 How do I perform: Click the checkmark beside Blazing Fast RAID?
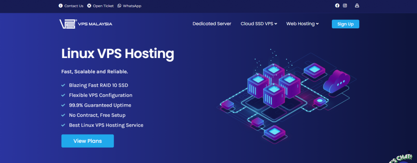pos(63,85)
